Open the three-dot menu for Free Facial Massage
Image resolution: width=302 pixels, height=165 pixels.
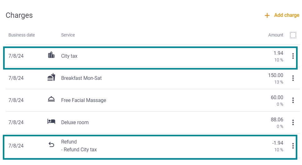pyautogui.click(x=293, y=100)
